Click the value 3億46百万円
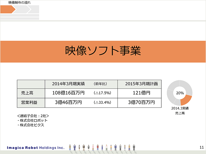Screen dimensions: 206x154 click(x=68, y=102)
